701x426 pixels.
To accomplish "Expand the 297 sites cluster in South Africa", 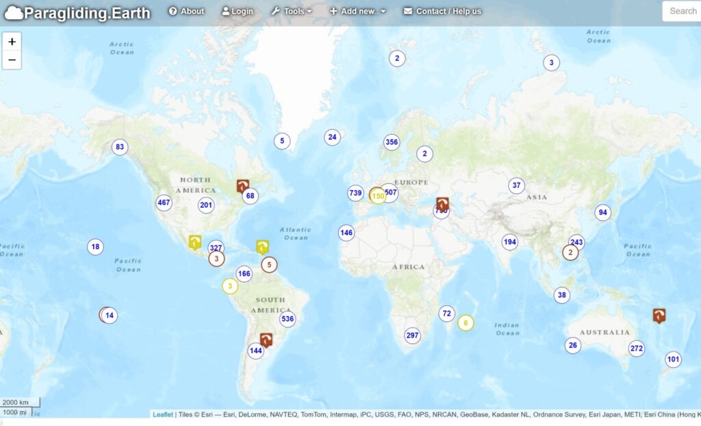I will (412, 335).
